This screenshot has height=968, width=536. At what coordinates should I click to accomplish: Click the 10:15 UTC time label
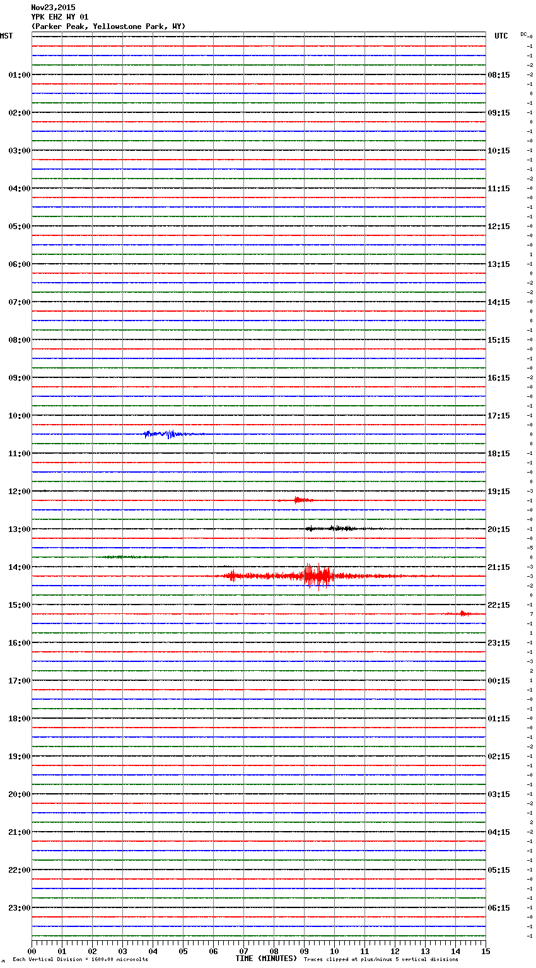pyautogui.click(x=499, y=151)
